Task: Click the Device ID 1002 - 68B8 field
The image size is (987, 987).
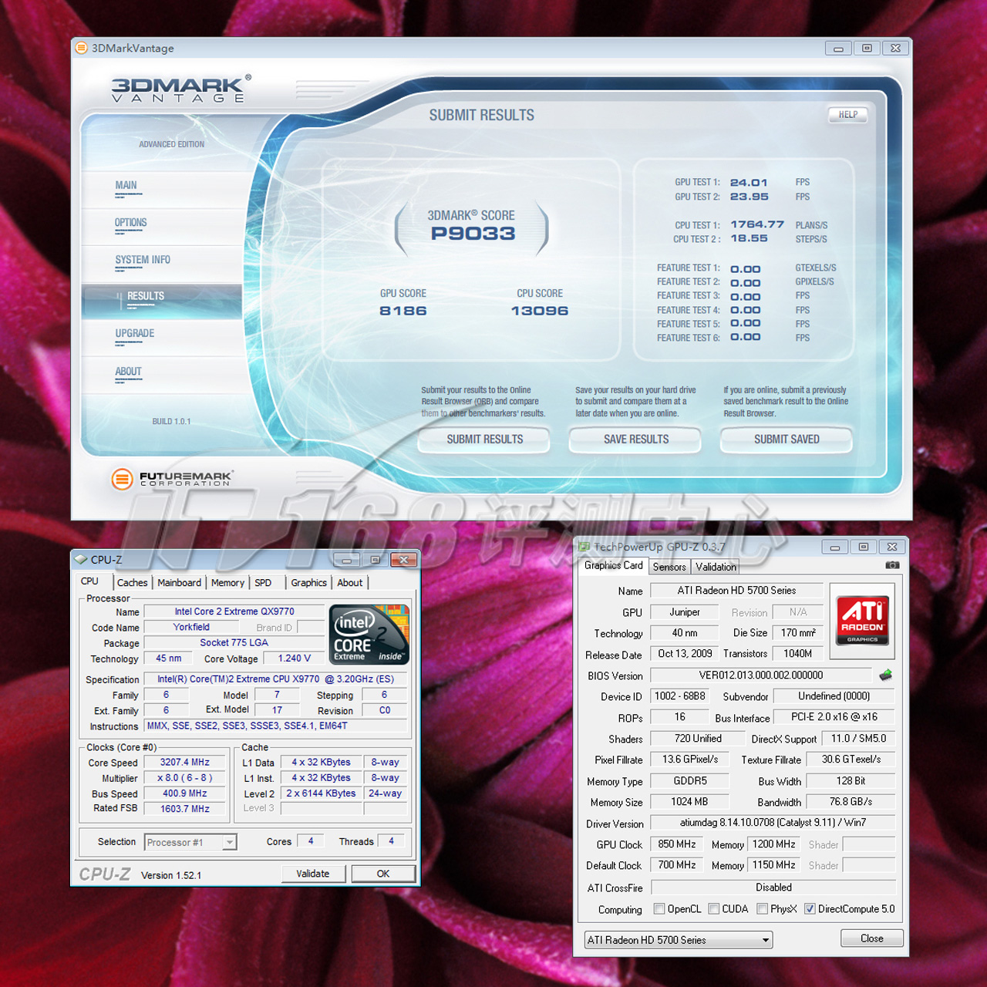Action: (x=680, y=696)
